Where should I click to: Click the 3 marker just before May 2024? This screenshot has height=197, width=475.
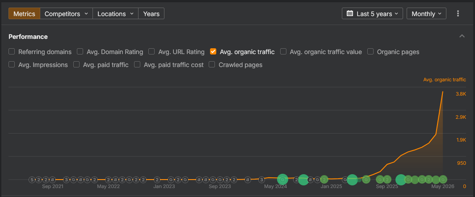[x=261, y=180]
